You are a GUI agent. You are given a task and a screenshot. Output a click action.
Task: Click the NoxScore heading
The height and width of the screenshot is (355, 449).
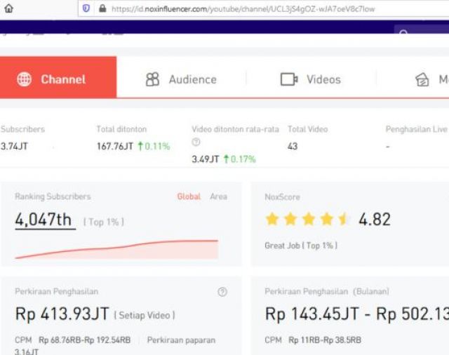[x=282, y=196]
